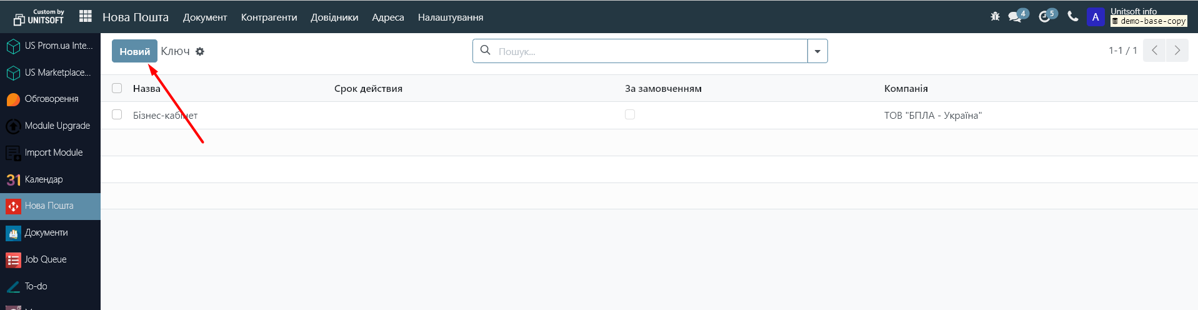Create a new key with Новий button
Image resolution: width=1198 pixels, height=310 pixels.
tap(134, 51)
